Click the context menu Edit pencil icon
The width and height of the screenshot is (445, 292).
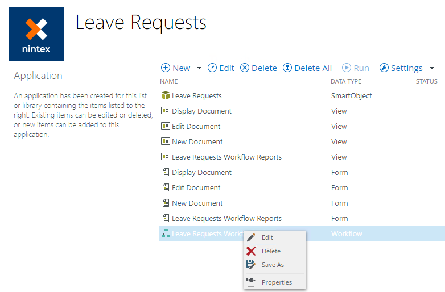point(251,237)
